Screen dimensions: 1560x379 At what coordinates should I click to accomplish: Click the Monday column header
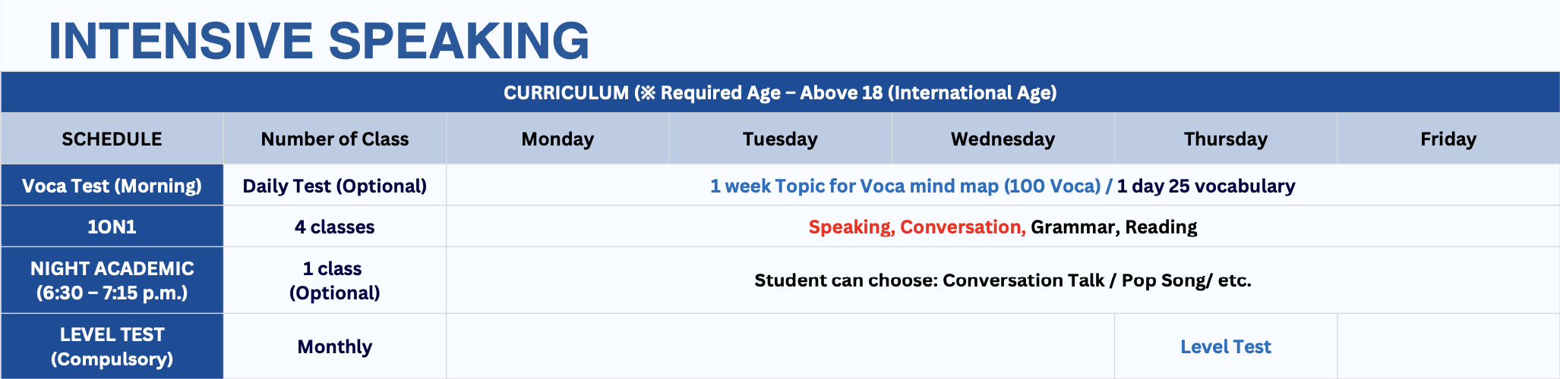click(x=557, y=139)
